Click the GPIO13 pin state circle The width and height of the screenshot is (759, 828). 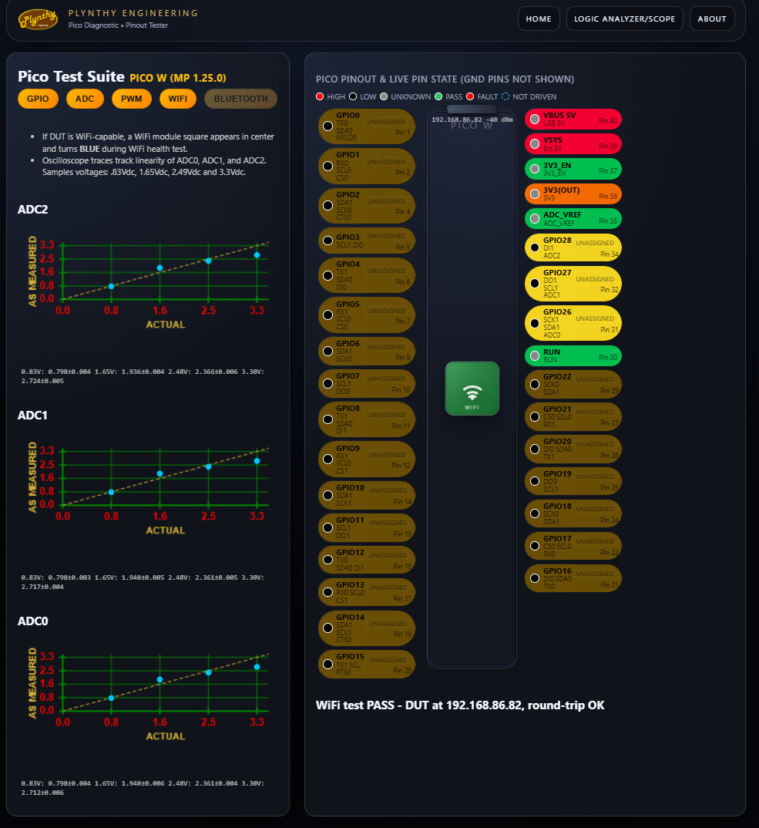pos(327,592)
